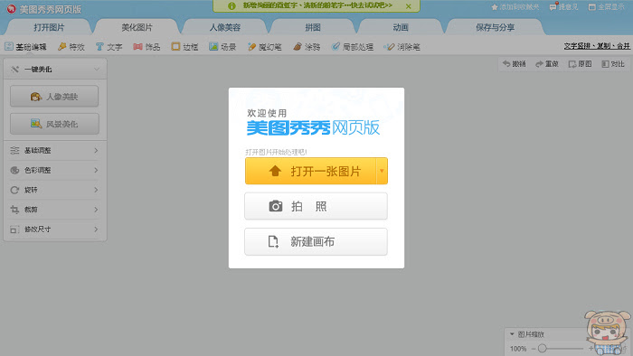The height and width of the screenshot is (356, 633).
Task: Open the banner notice about new handwriting fonts
Action: pyautogui.click(x=317, y=5)
